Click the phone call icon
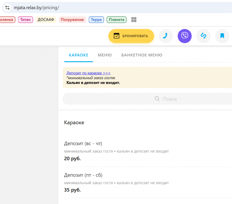The height and width of the screenshot is (204, 232). (166, 36)
